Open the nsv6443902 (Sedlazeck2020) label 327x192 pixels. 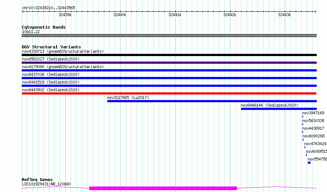pos(51,90)
